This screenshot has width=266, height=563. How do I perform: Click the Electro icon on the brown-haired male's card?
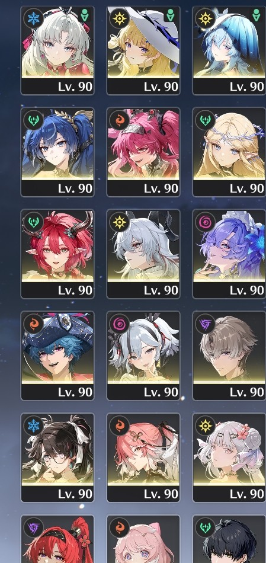click(x=206, y=324)
